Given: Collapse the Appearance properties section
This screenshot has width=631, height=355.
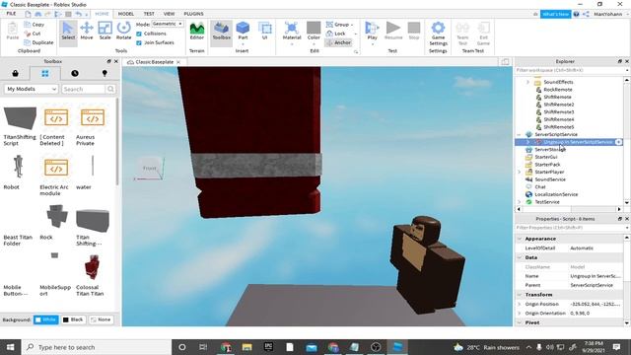Looking at the screenshot, I should click(x=520, y=239).
